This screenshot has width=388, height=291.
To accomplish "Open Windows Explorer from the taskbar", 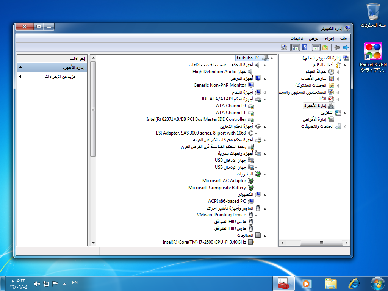I will [x=330, y=283].
